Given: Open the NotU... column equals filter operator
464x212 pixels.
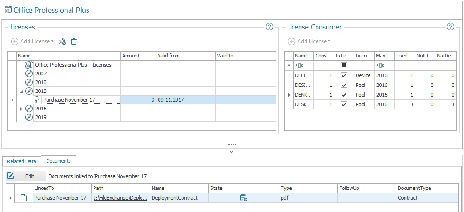Looking at the screenshot, I should (x=421, y=66).
